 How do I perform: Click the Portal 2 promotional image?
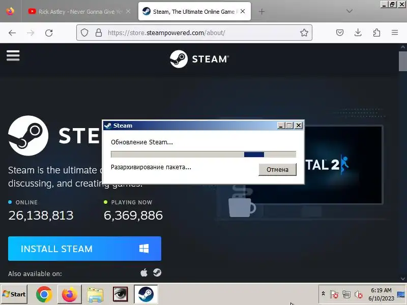[343, 165]
